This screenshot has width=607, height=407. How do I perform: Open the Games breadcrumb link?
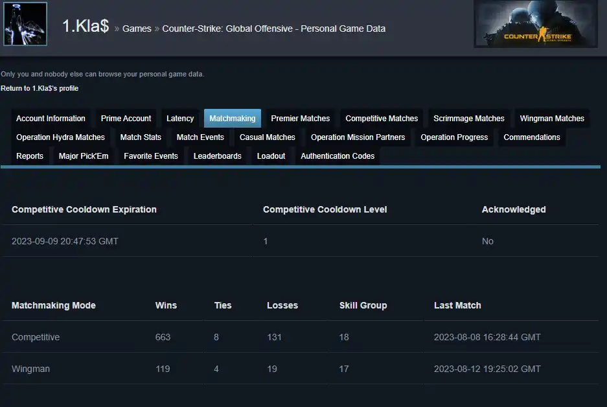point(137,29)
